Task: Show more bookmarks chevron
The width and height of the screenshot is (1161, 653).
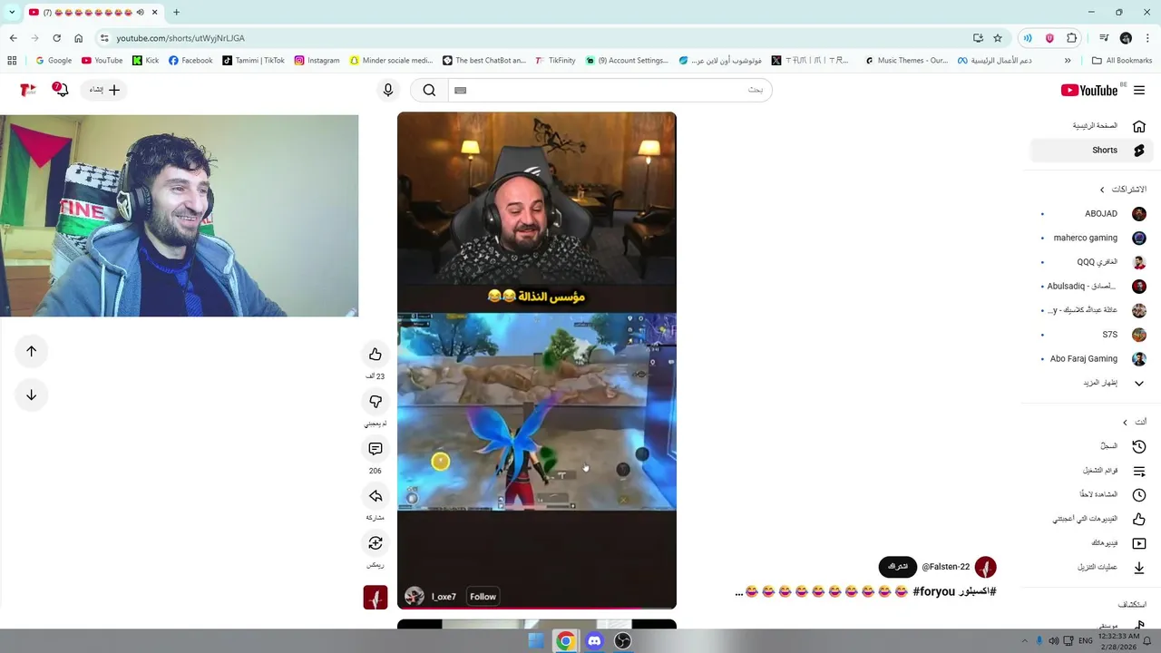Action: [1068, 61]
